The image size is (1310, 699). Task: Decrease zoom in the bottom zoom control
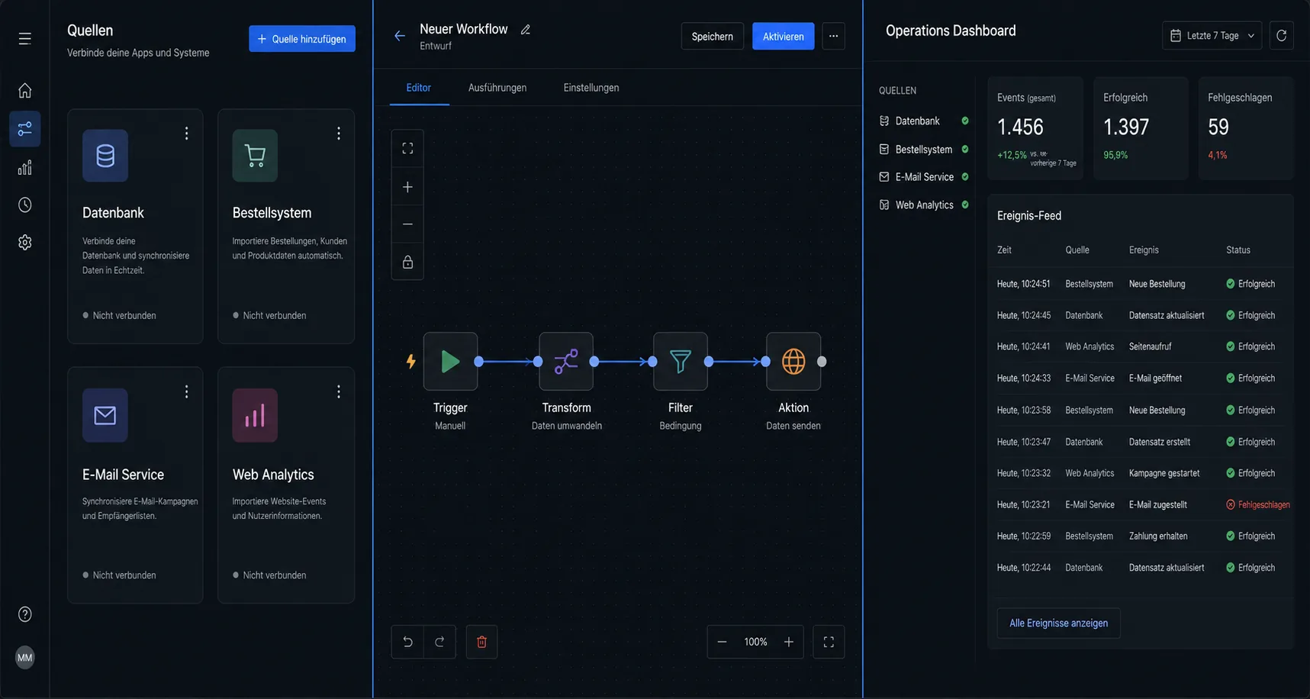pyautogui.click(x=722, y=642)
